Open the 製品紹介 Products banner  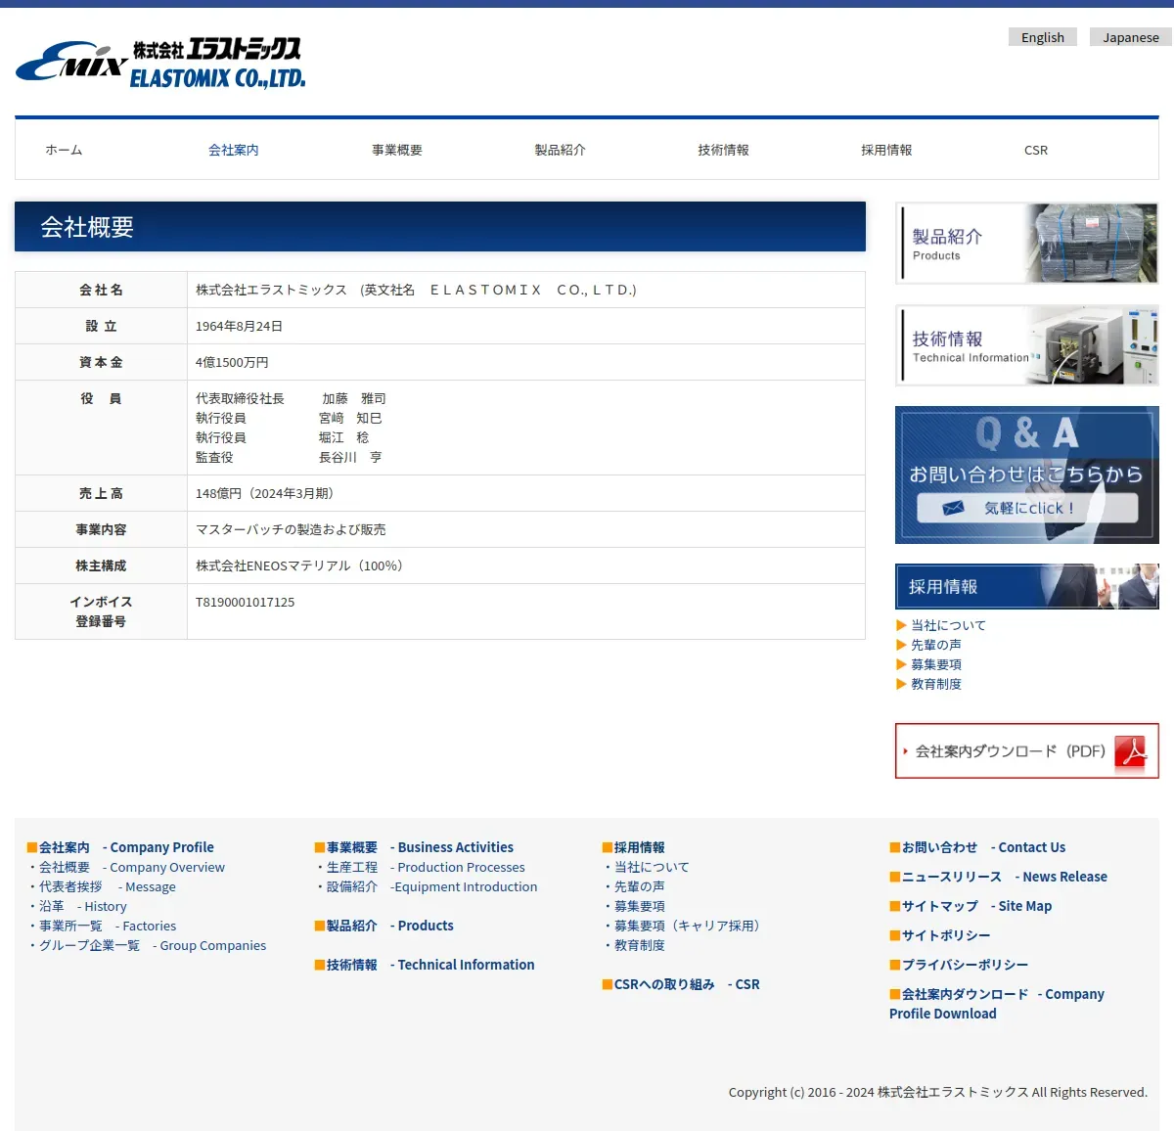(x=1027, y=244)
